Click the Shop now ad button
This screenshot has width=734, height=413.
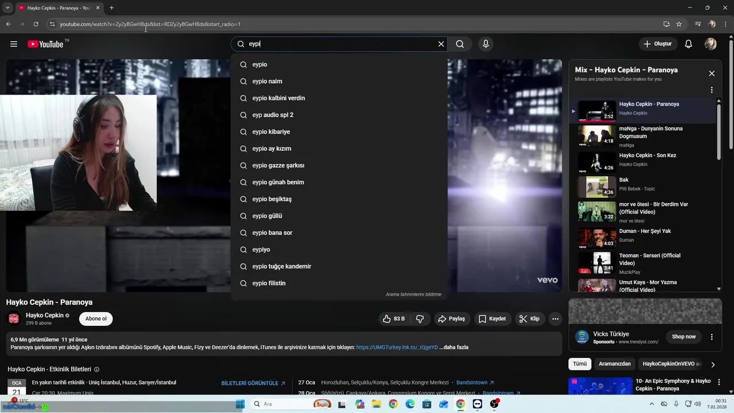point(684,337)
